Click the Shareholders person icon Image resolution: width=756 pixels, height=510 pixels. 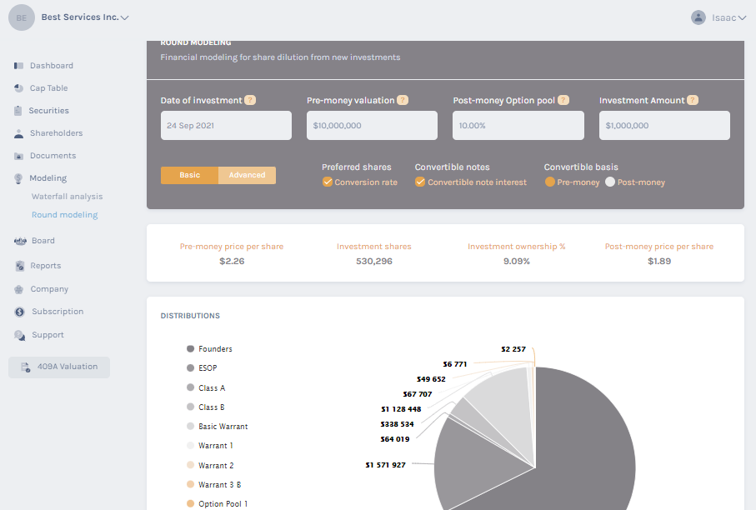(19, 133)
